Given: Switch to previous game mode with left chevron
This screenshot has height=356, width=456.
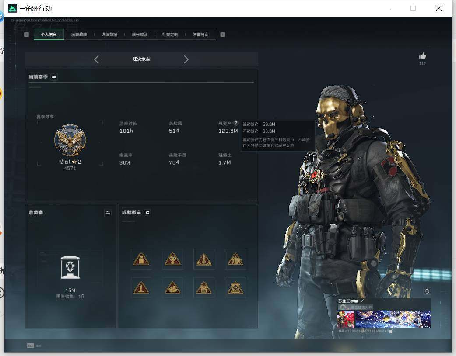Looking at the screenshot, I should [x=97, y=59].
